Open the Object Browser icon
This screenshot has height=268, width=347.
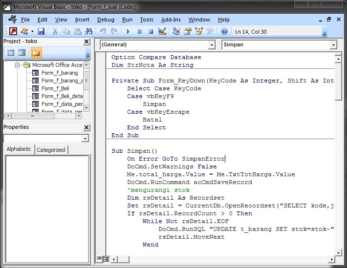tap(199, 31)
